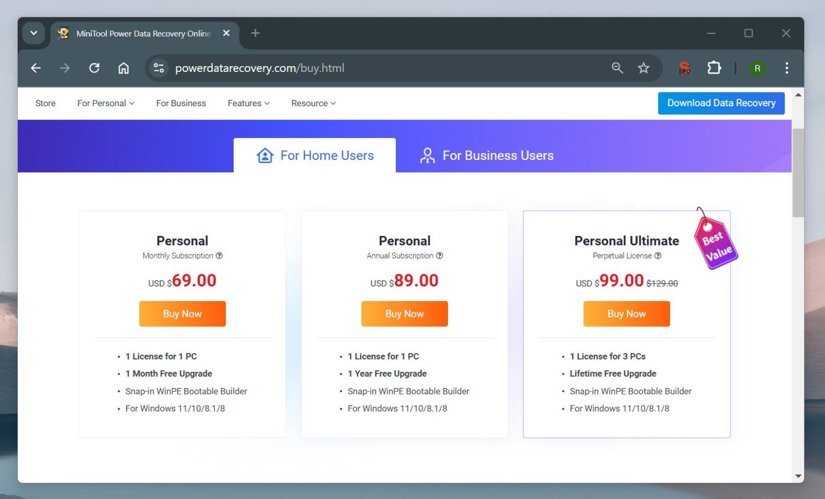Click the Download Data Recovery button
The image size is (825, 499).
click(x=721, y=103)
